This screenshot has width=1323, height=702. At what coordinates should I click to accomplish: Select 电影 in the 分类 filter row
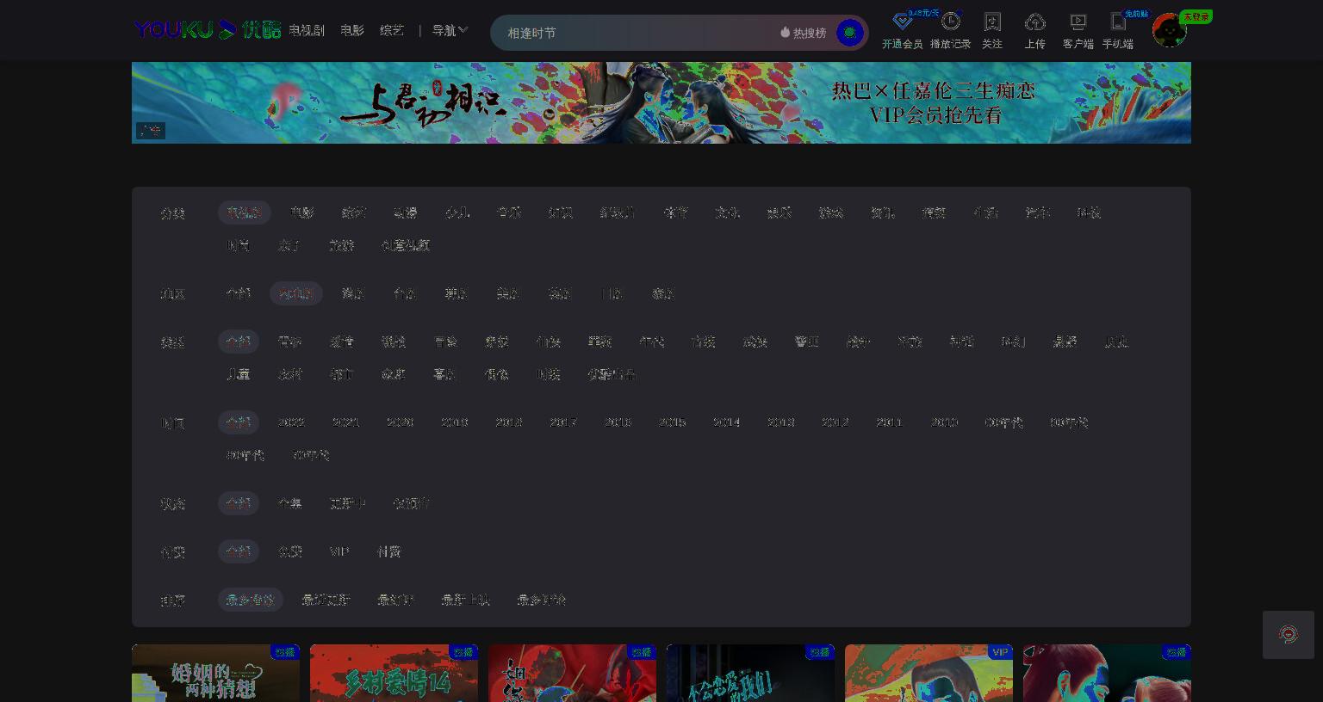(x=302, y=212)
